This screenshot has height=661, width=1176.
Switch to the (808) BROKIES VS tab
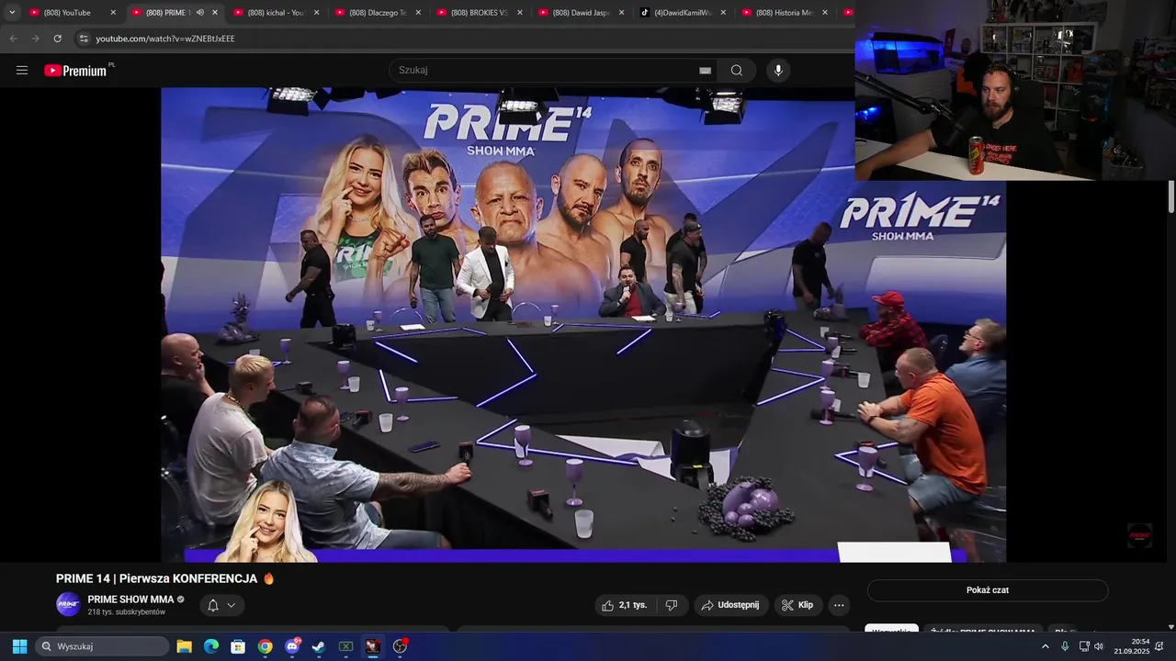point(480,13)
